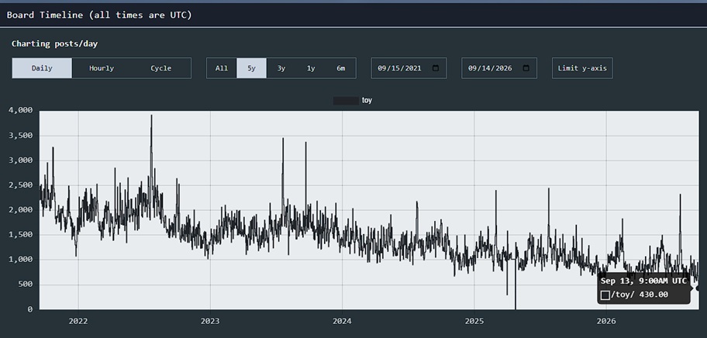Open calendar picker on end date 09/14/2026
707x338 pixels.
[526, 68]
